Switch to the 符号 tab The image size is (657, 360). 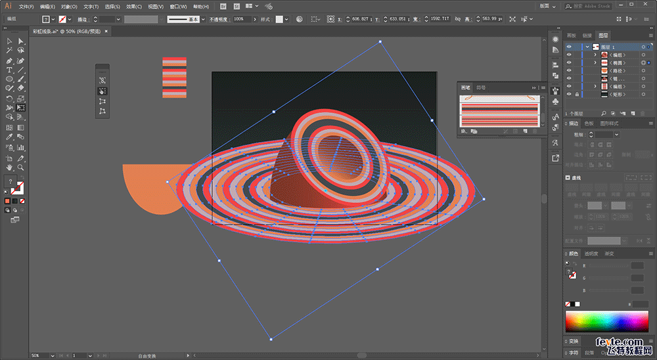[482, 87]
